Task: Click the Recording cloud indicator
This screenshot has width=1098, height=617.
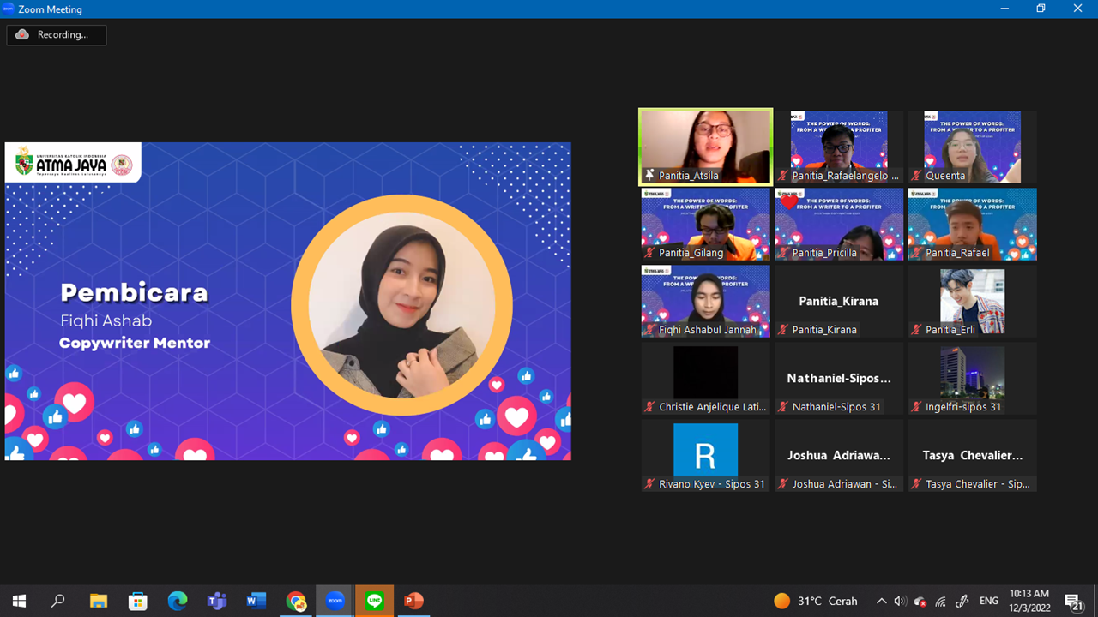Action: pos(22,35)
